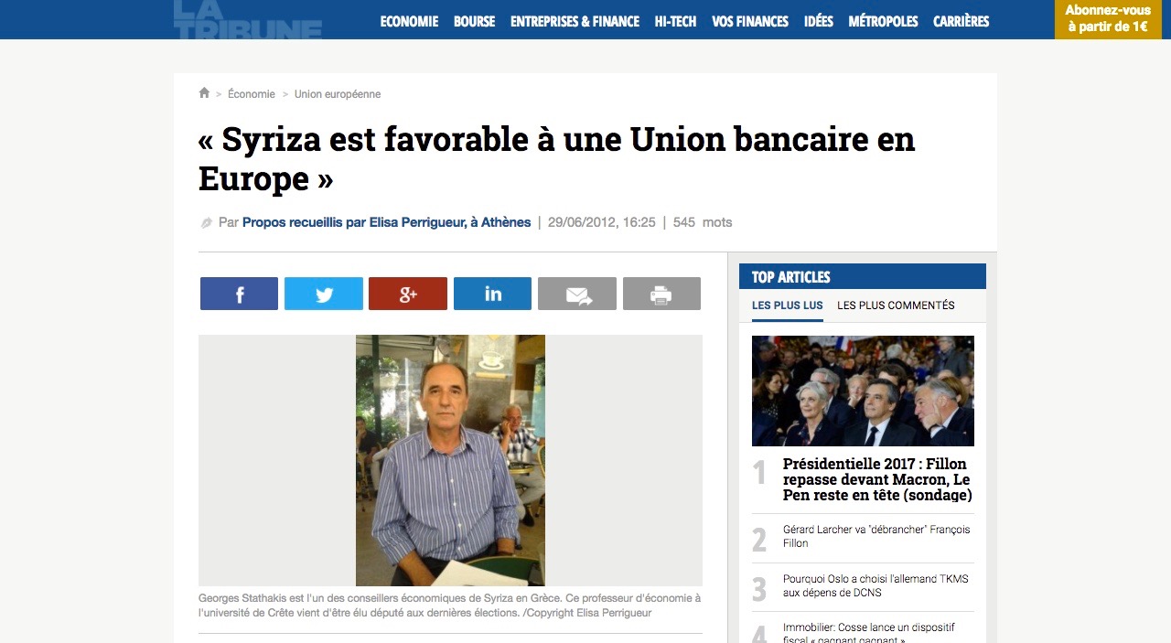1171x643 pixels.
Task: Click Abonnez-vous à partir de 1€ button
Action: (1108, 19)
